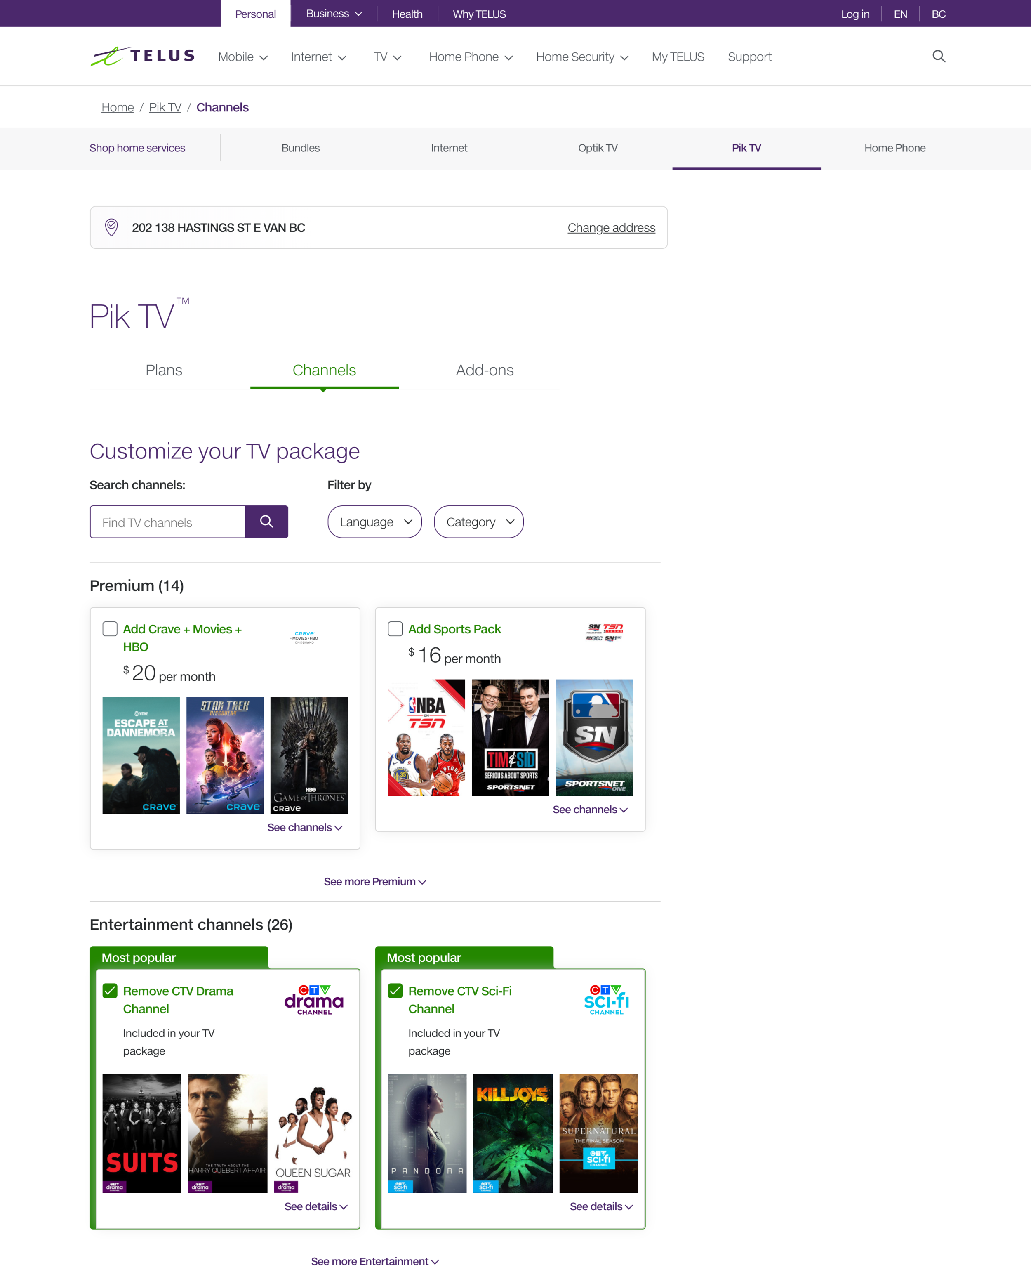Expand See details for CTV Drama Channel
This screenshot has height=1277, width=1031.
316,1206
